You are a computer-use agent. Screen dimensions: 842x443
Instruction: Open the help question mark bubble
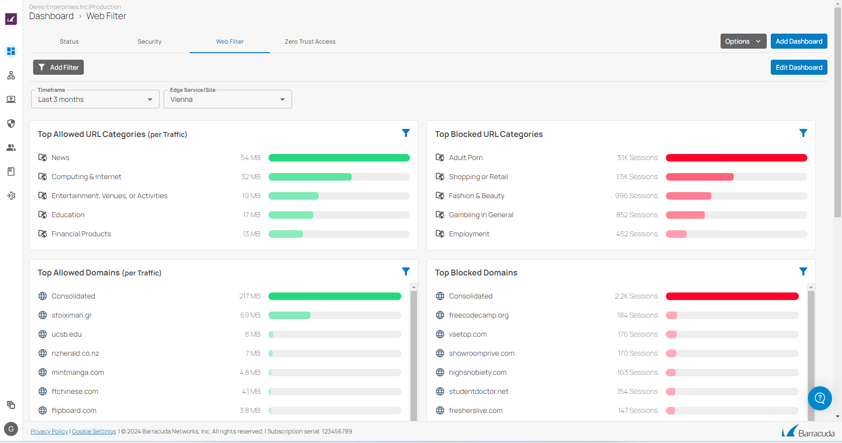tap(820, 398)
